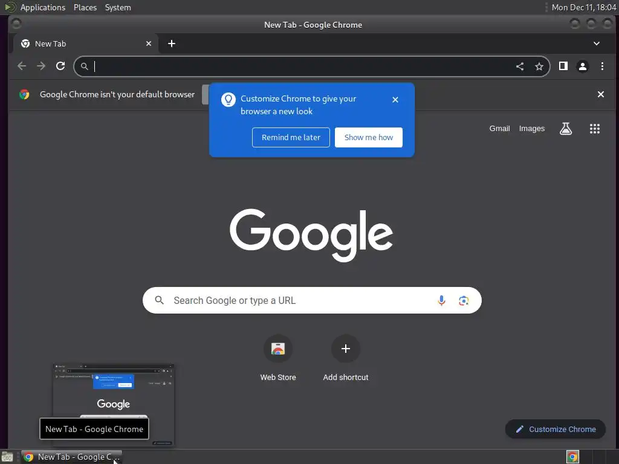
Task: Open Chrome's three-dot menu
Action: point(602,66)
